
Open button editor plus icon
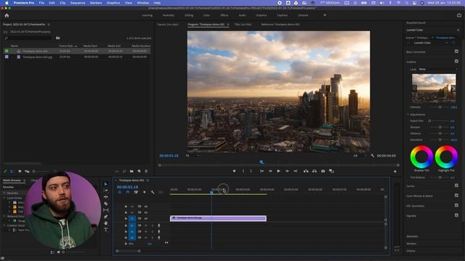tap(395, 171)
